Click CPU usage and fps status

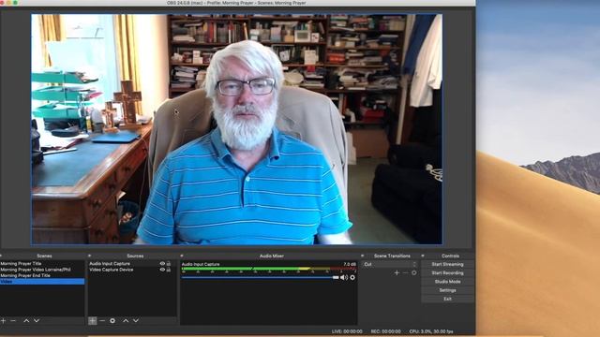click(x=431, y=331)
